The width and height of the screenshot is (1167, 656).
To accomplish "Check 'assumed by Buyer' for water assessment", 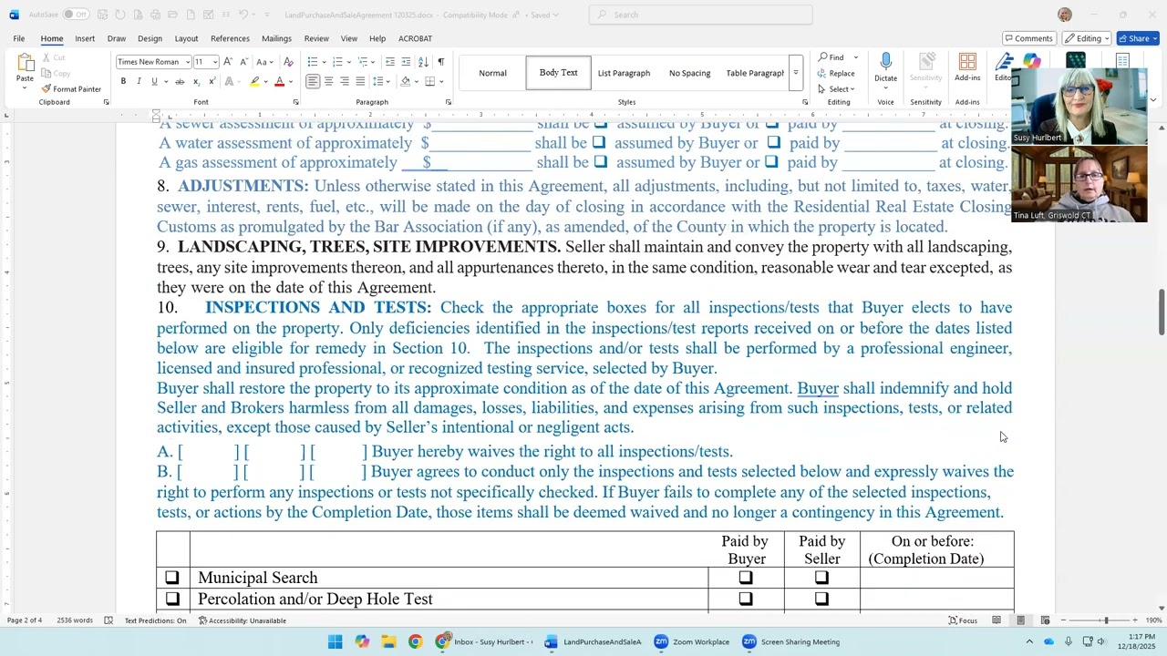I will tap(599, 143).
